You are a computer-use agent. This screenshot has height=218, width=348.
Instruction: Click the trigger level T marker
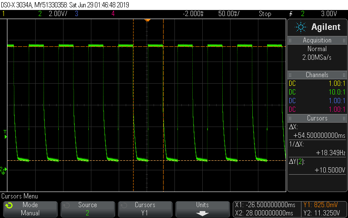pos(5,134)
